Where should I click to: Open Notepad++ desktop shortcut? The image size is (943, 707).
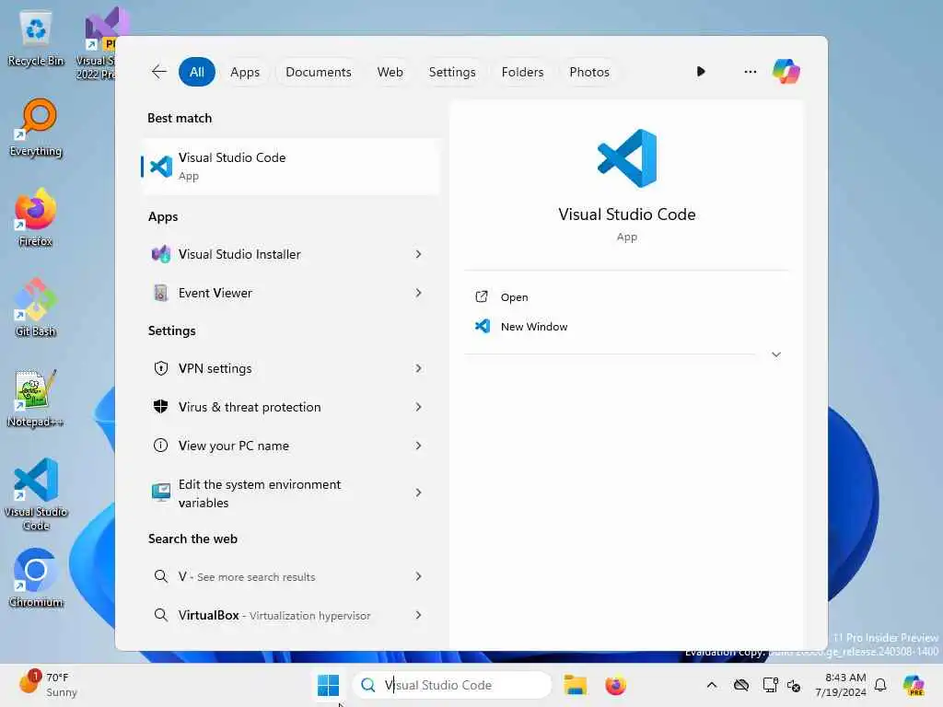pos(36,398)
